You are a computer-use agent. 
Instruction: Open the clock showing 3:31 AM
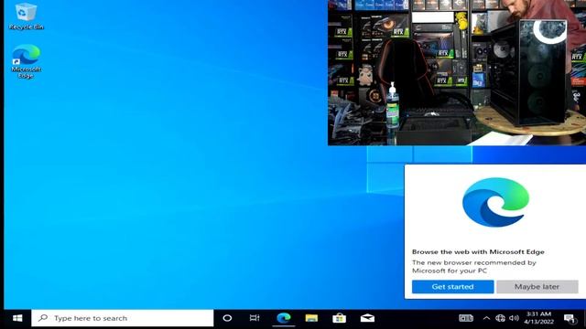(x=538, y=318)
